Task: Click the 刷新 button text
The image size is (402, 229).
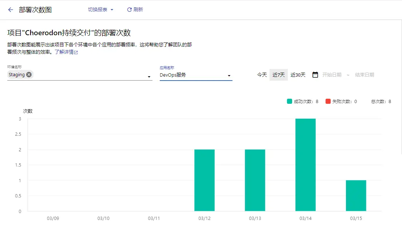Action: [138, 10]
